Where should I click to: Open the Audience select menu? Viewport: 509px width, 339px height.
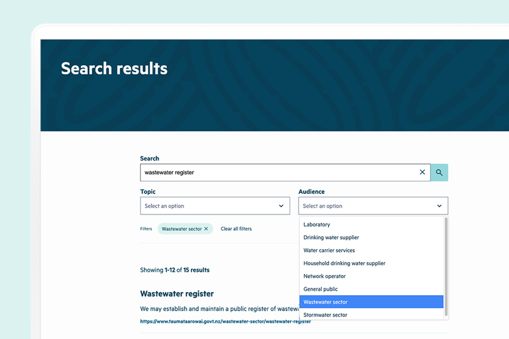[x=373, y=206]
